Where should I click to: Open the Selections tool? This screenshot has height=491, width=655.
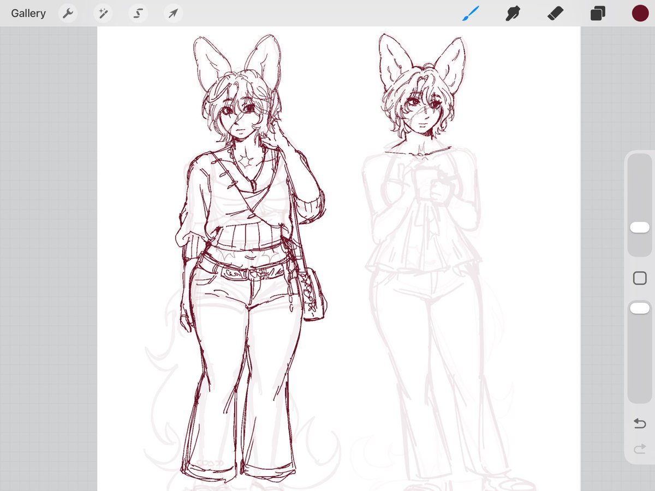coord(138,13)
